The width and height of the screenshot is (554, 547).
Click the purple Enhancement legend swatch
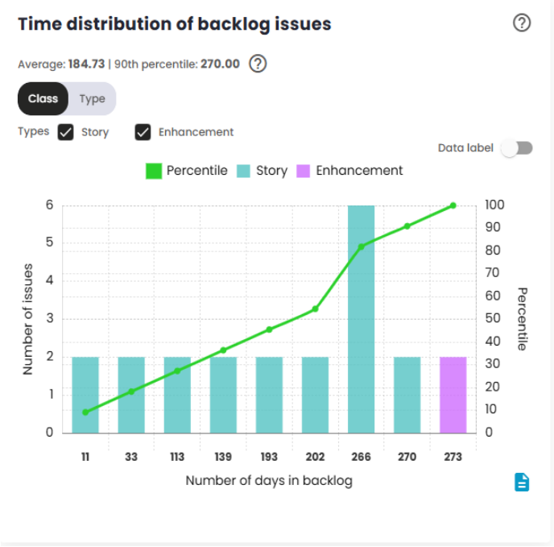click(303, 171)
